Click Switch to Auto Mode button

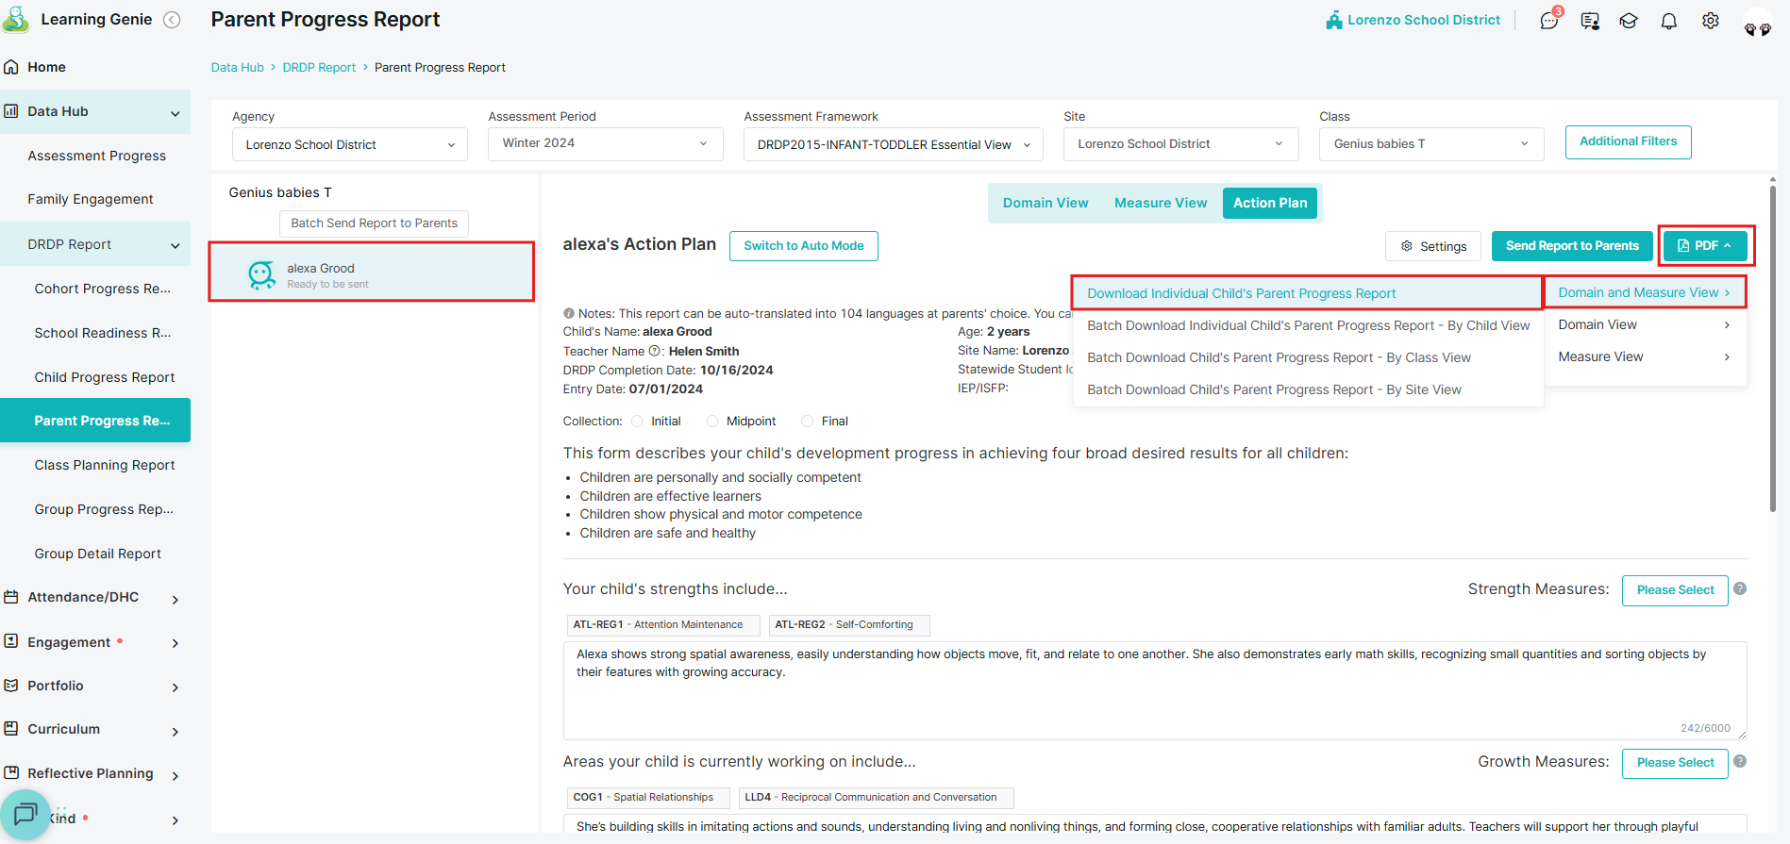click(x=804, y=246)
